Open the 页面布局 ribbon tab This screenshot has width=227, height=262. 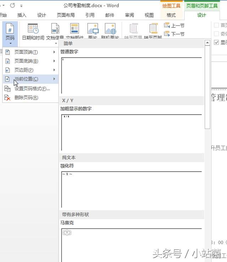(x=66, y=15)
